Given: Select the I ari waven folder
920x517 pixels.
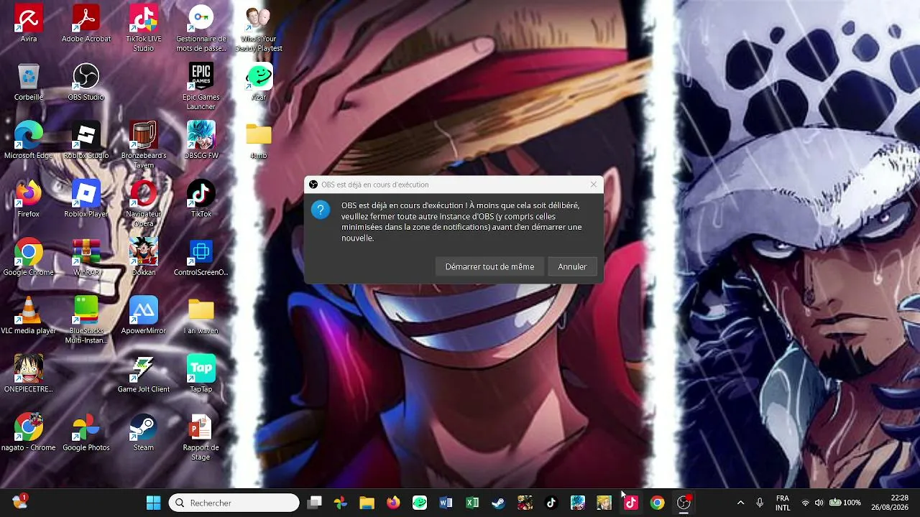Looking at the screenshot, I should point(201,316).
